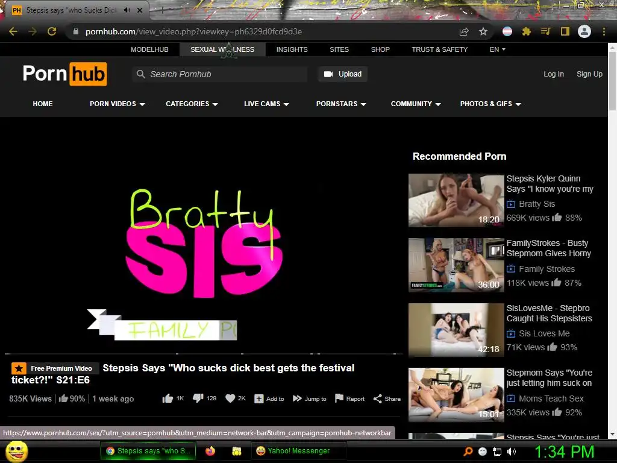This screenshot has width=617, height=463.
Task: Open the tray search magnifier icon
Action: coord(468,452)
